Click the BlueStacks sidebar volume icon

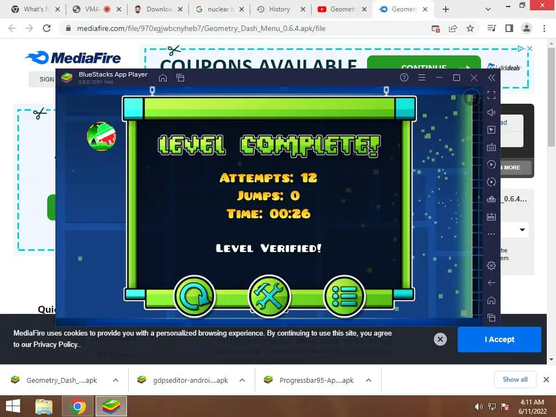click(491, 112)
